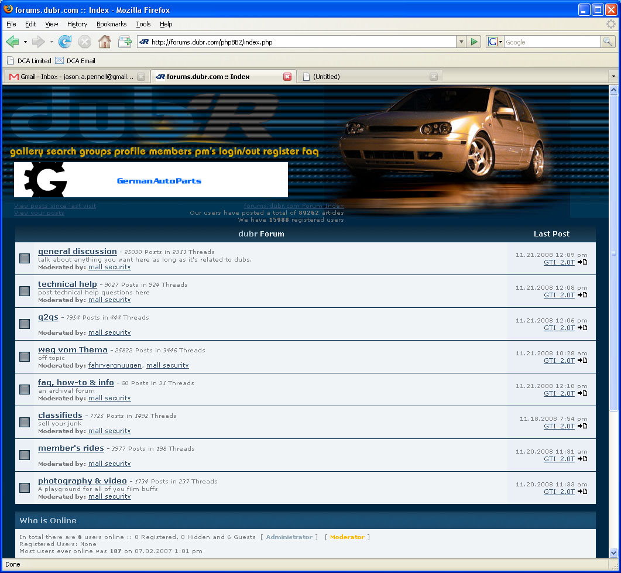Close the forums.dubr.com tab with red X
The image size is (621, 573).
(x=287, y=77)
